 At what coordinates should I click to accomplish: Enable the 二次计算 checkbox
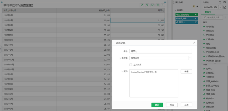pos(131,65)
